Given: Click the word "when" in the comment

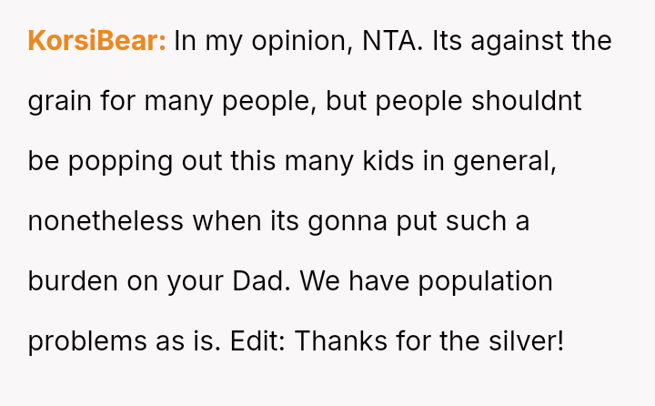Looking at the screenshot, I should click(x=235, y=221).
